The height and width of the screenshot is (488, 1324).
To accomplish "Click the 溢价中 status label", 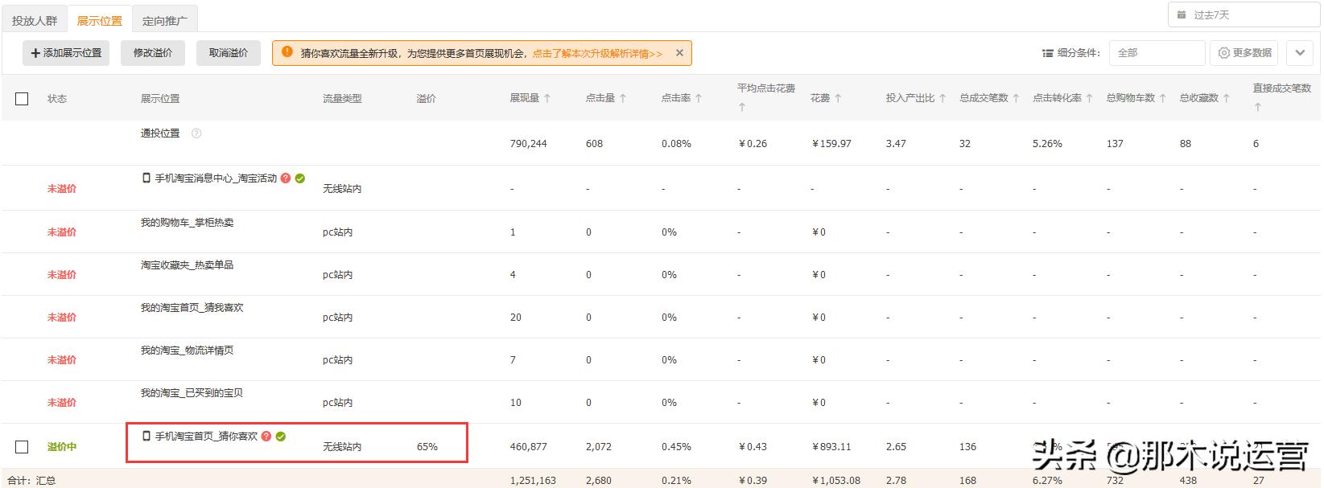I will [62, 447].
